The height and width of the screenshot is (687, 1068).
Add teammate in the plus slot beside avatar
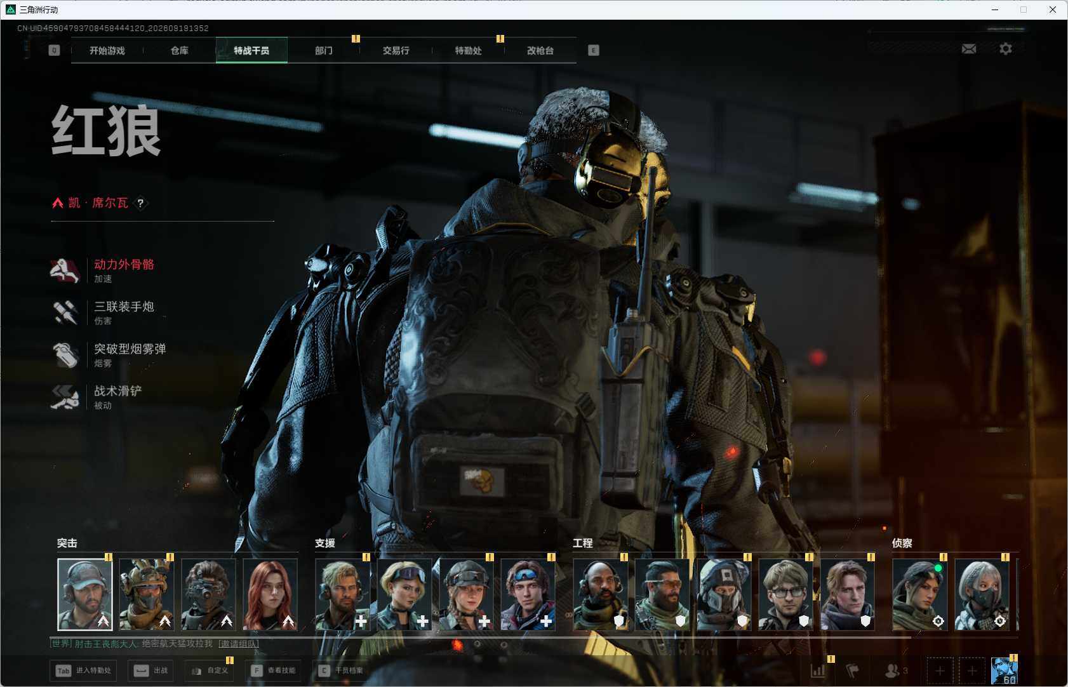pos(972,670)
